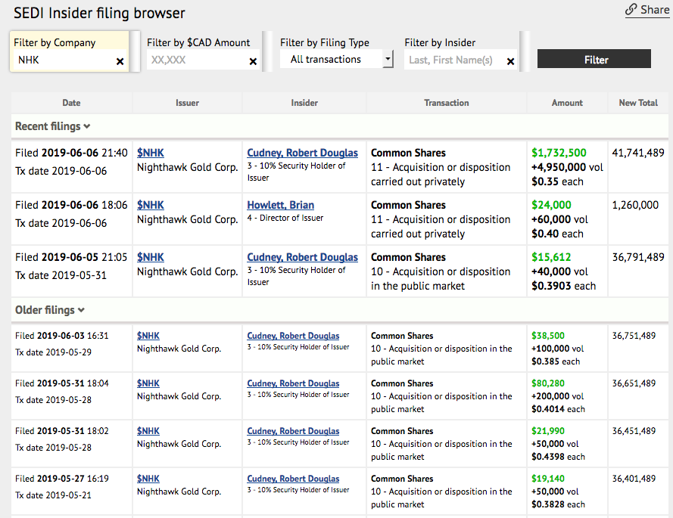
Task: Clear the Filter by Insider field
Action: 510,61
